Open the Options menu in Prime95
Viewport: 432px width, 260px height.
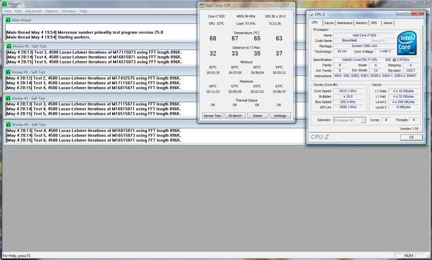tap(52, 11)
